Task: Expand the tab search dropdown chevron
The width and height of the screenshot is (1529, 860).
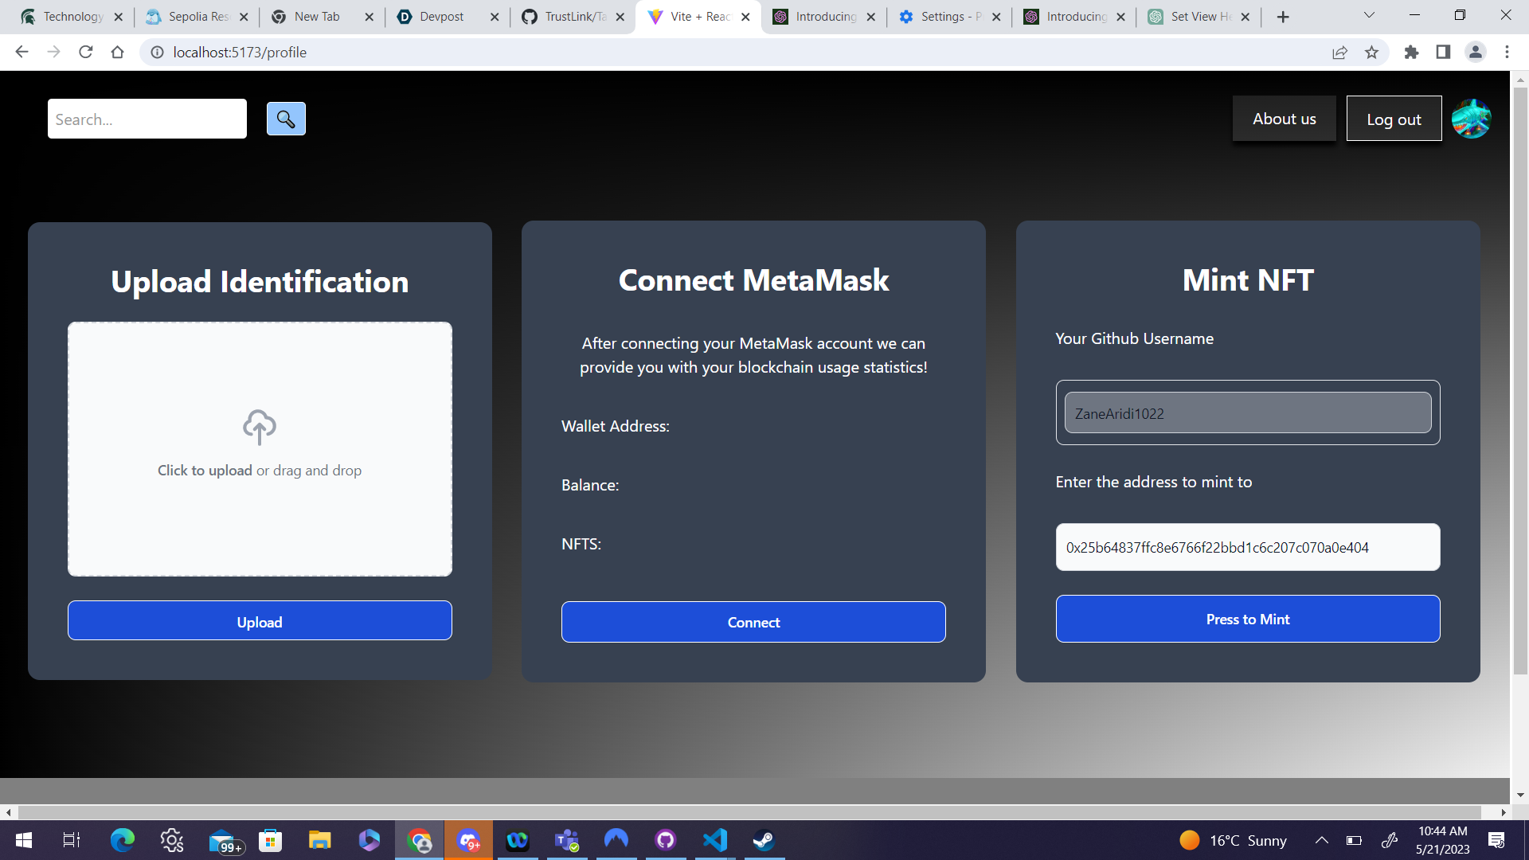Action: [1369, 15]
